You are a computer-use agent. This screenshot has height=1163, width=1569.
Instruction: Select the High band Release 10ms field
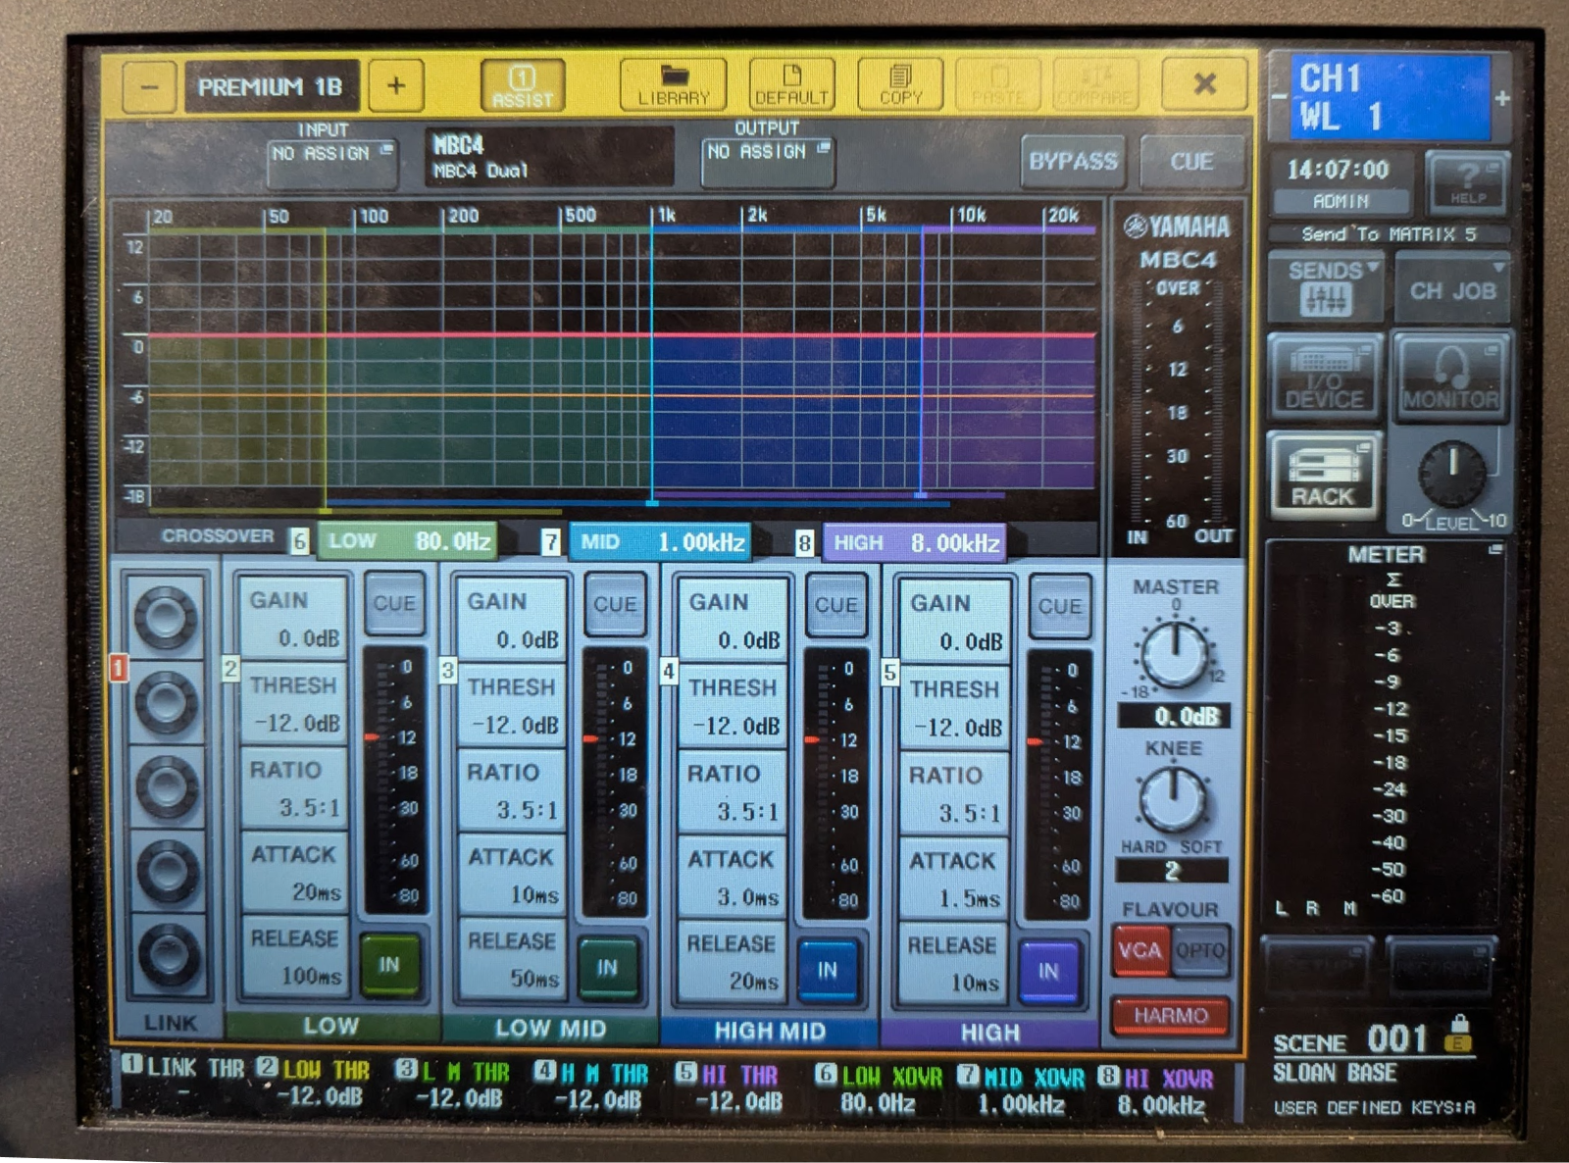pyautogui.click(x=953, y=963)
